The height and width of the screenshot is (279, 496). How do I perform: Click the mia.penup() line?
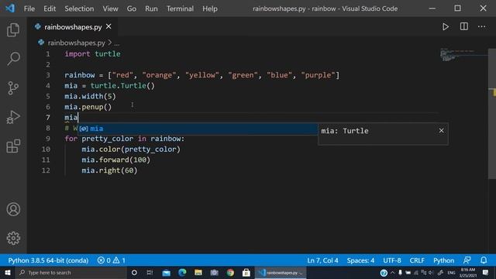pos(88,107)
